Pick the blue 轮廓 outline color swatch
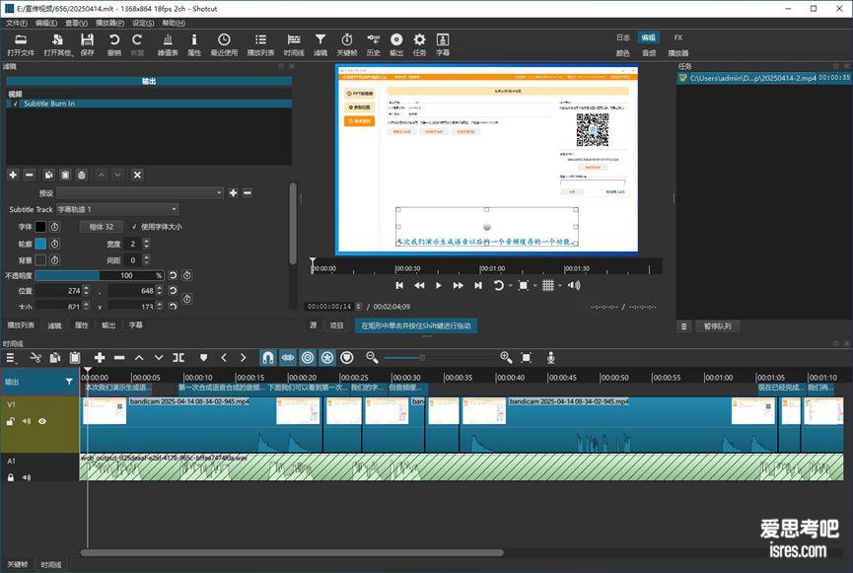Viewport: 853px width, 573px height. 40,244
